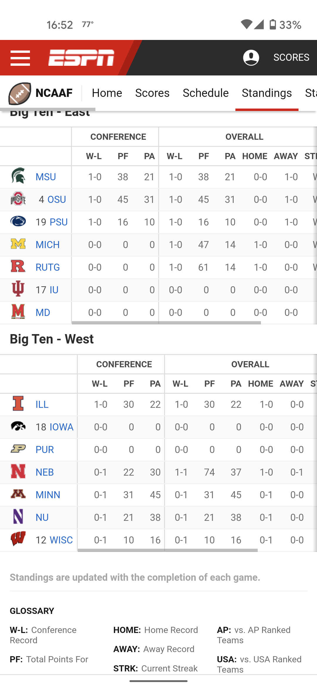
Task: Click Big Ten East table horizontal scrollbar
Action: (x=166, y=323)
